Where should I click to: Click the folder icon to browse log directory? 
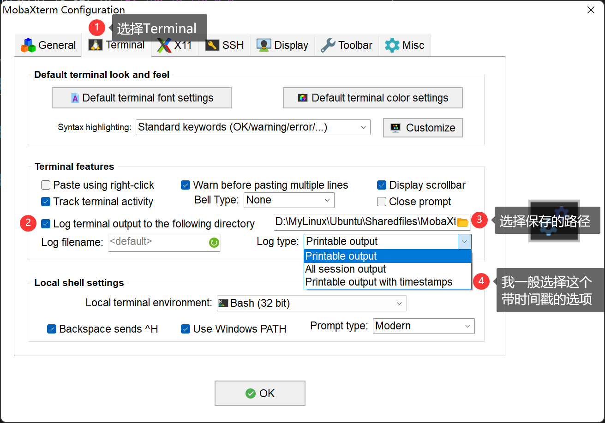pos(462,222)
